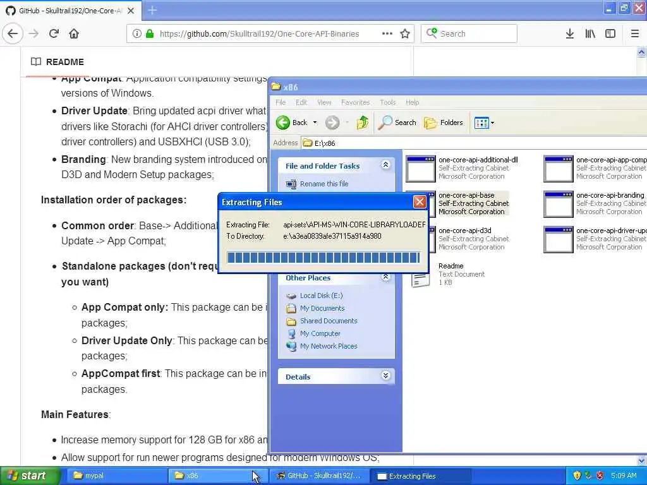Screen dimensions: 647x485
Task: Switch to x86 taskbar button
Action: pyautogui.click(x=218, y=476)
